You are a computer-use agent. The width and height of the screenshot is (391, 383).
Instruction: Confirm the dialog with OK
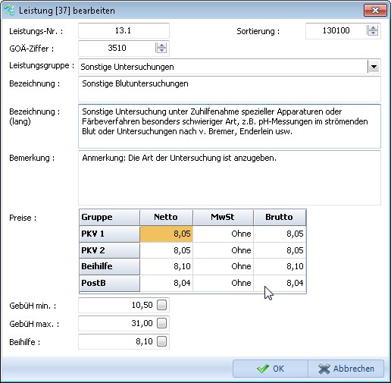tap(271, 369)
